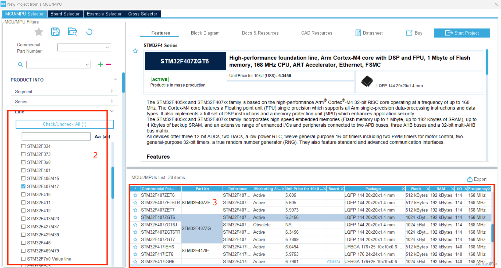Open the Datasheet document icon

(x=358, y=33)
